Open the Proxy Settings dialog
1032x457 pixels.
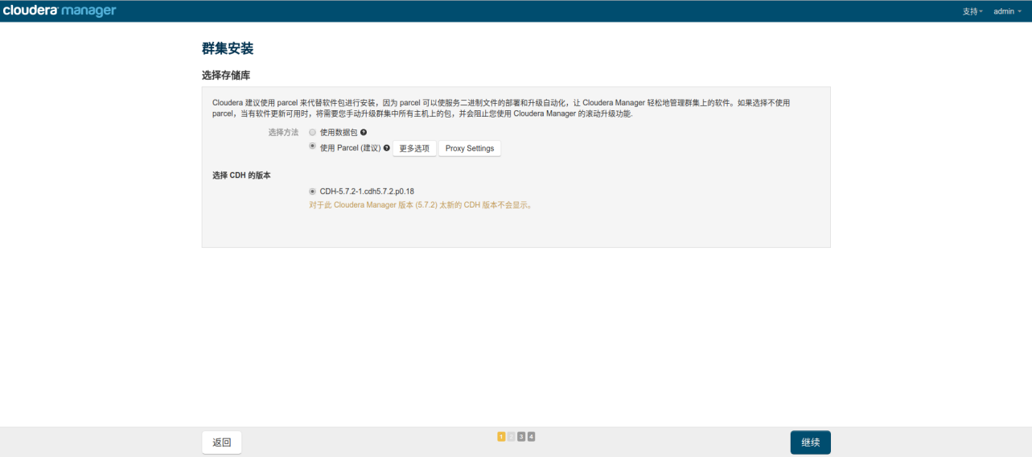(470, 149)
